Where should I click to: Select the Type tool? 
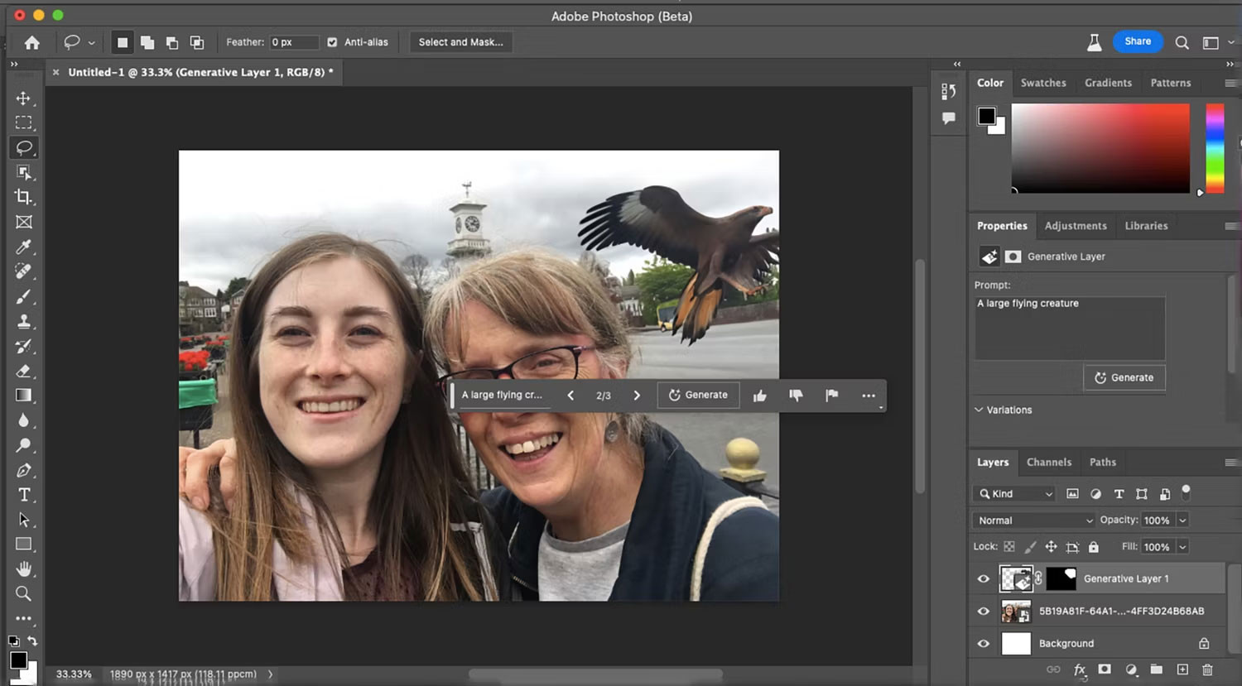[x=24, y=494]
